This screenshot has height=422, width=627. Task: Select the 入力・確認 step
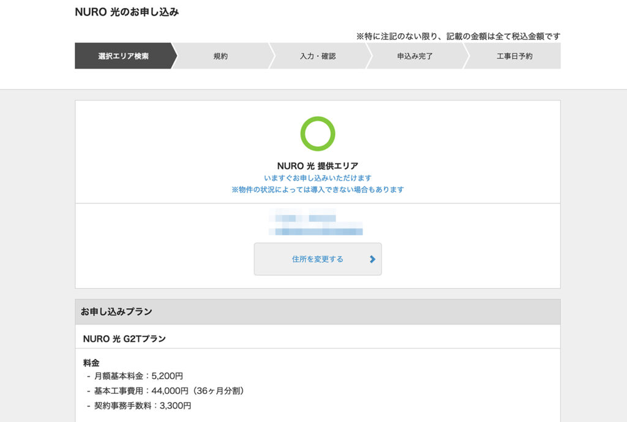[318, 56]
